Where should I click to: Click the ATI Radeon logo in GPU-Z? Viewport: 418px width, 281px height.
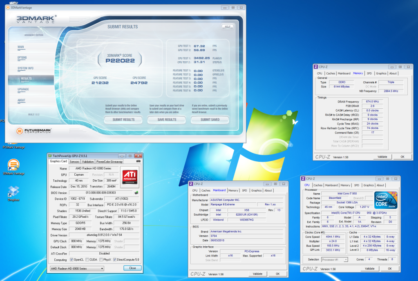tap(130, 176)
